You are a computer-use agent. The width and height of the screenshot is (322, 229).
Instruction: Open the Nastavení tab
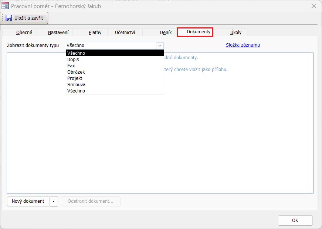click(58, 32)
